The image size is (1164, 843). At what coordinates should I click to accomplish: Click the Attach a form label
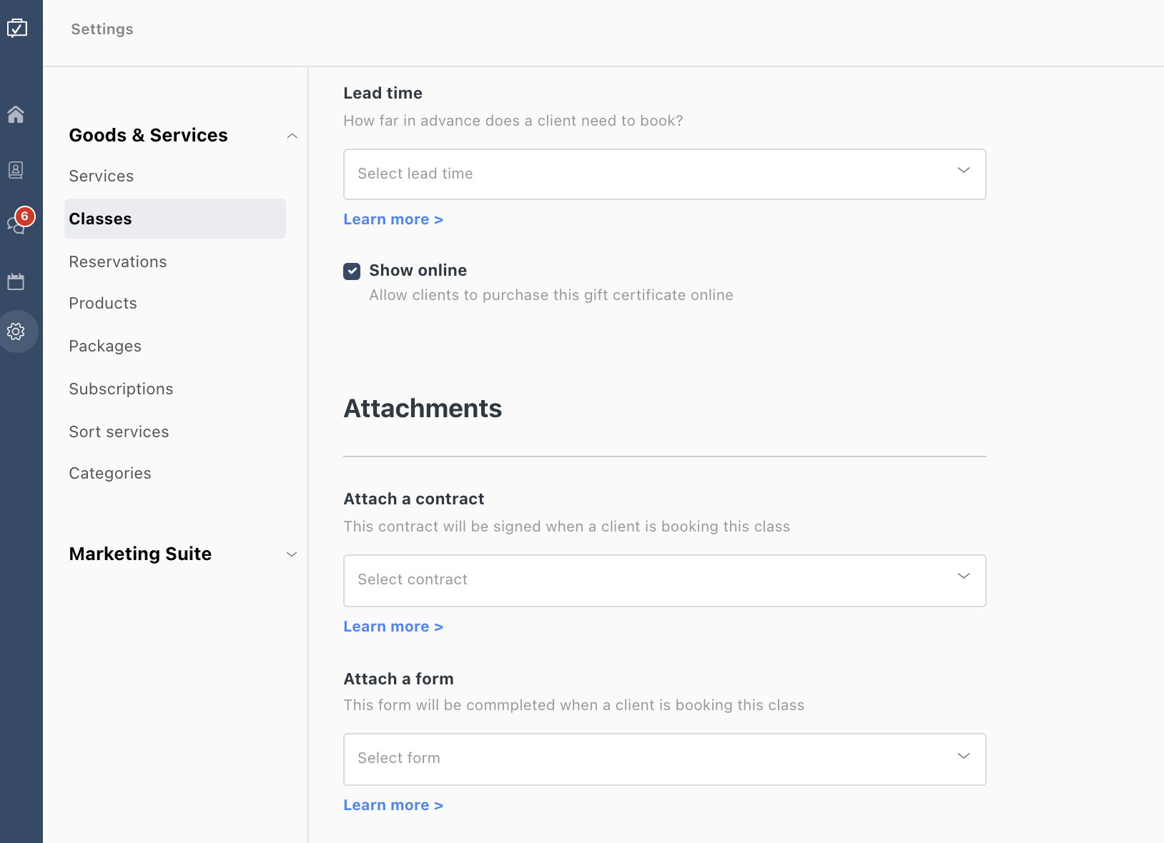coord(398,679)
